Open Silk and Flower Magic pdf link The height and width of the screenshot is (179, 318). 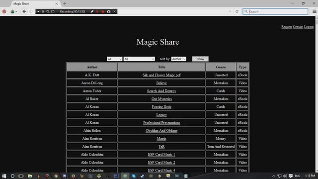coord(161,75)
